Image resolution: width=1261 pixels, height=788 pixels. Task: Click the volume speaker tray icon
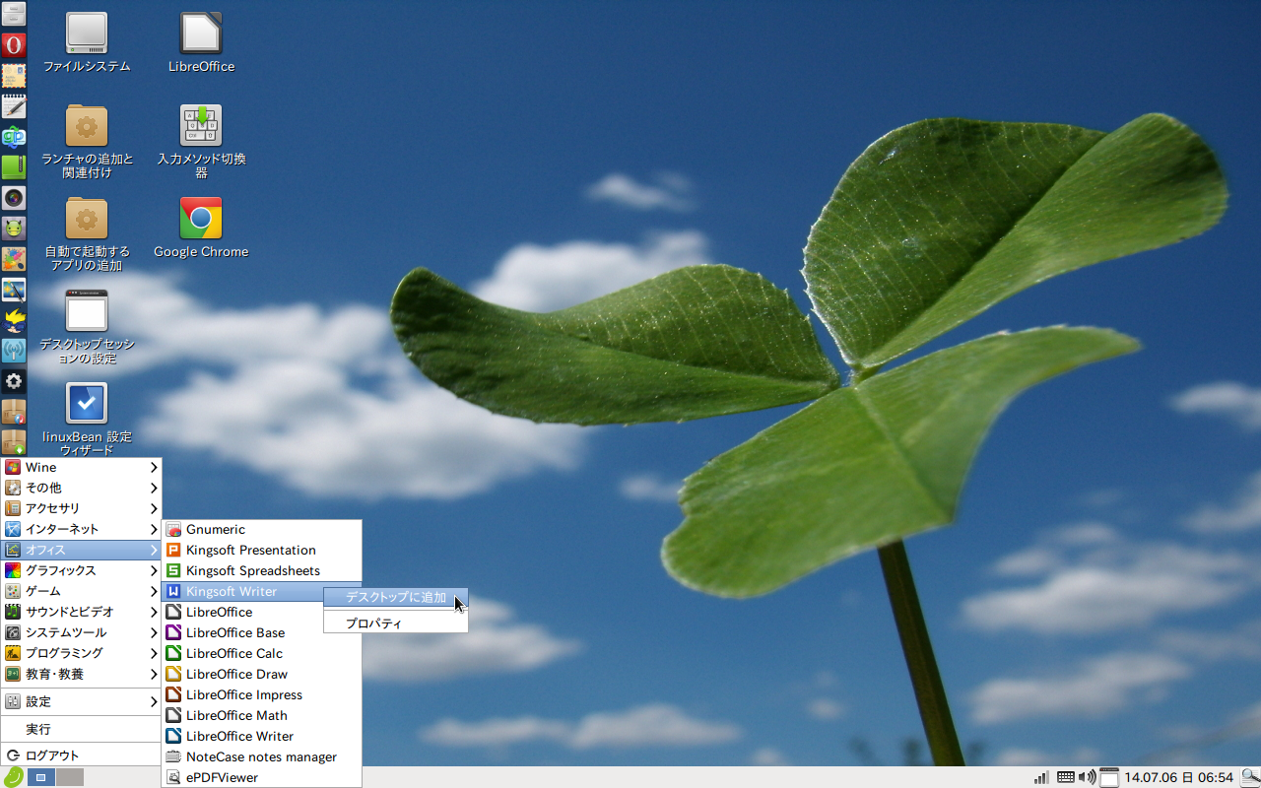tap(1088, 777)
